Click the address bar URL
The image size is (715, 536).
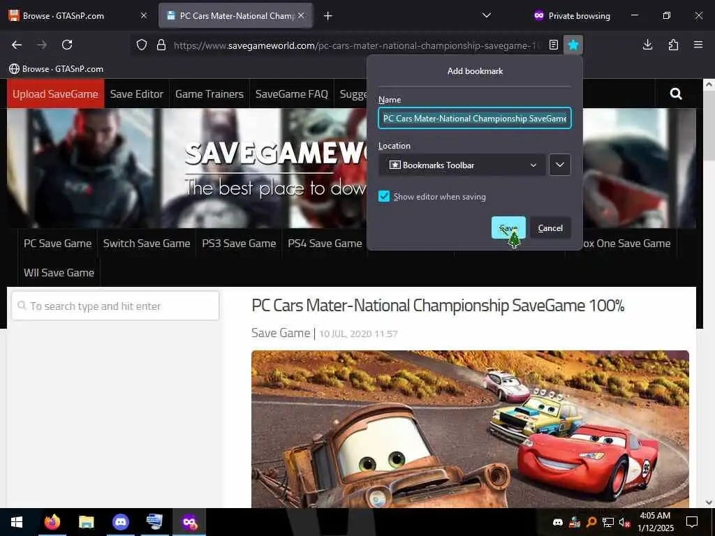click(357, 45)
